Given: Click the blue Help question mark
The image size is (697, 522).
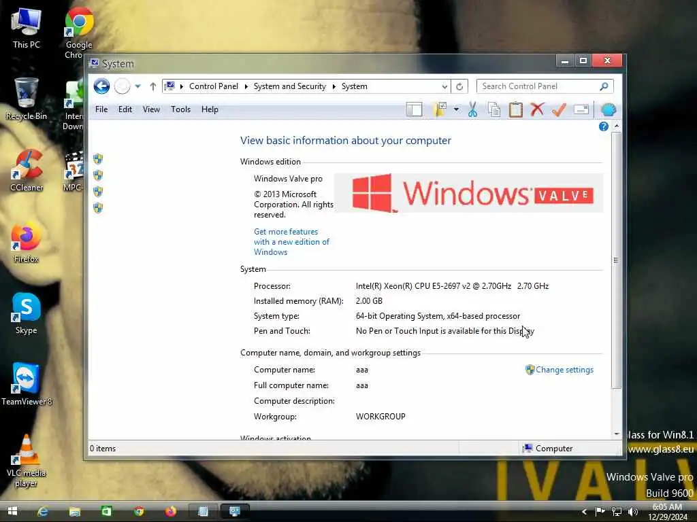Looking at the screenshot, I should coord(603,126).
